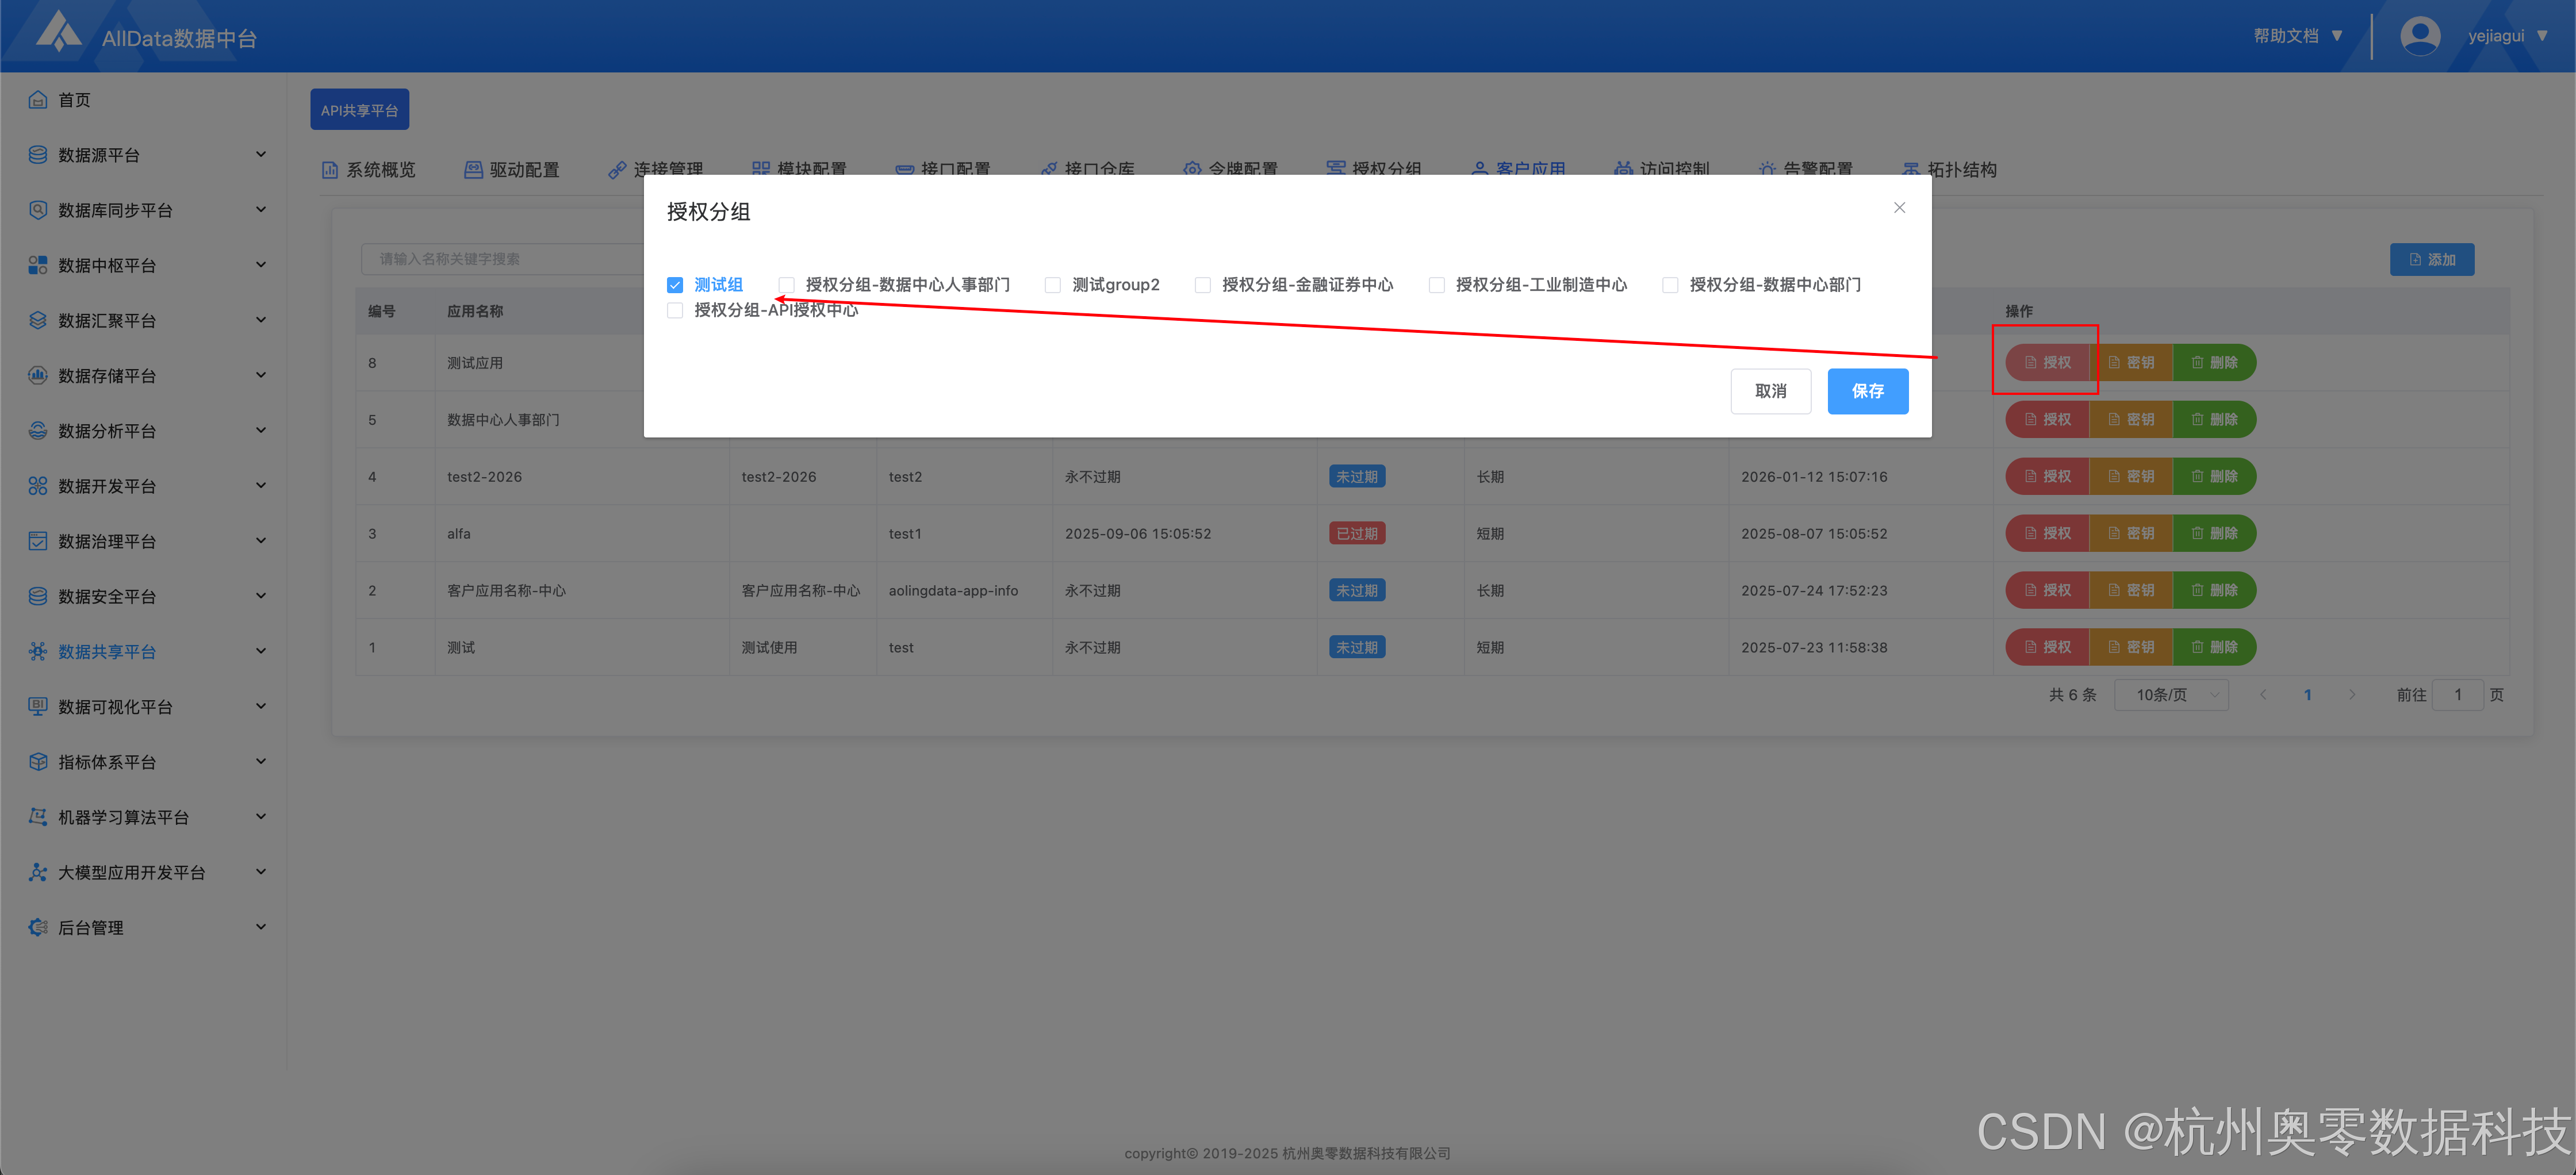
Task: Click the AllData logo icon
Action: [58, 32]
